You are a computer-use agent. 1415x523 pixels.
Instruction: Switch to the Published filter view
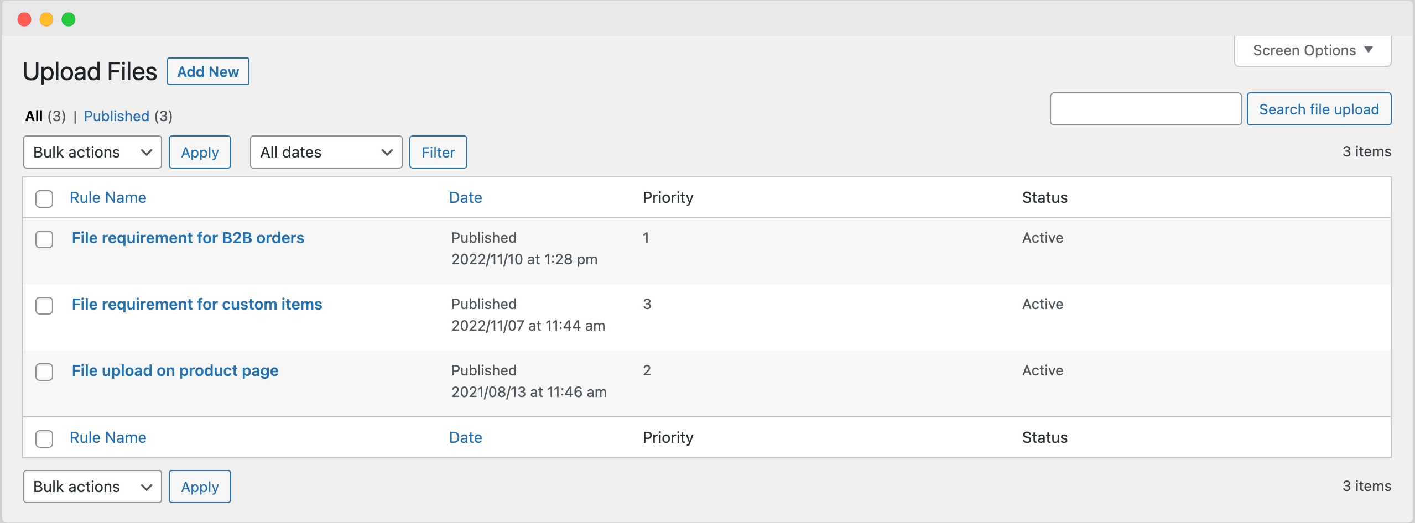[x=116, y=116]
